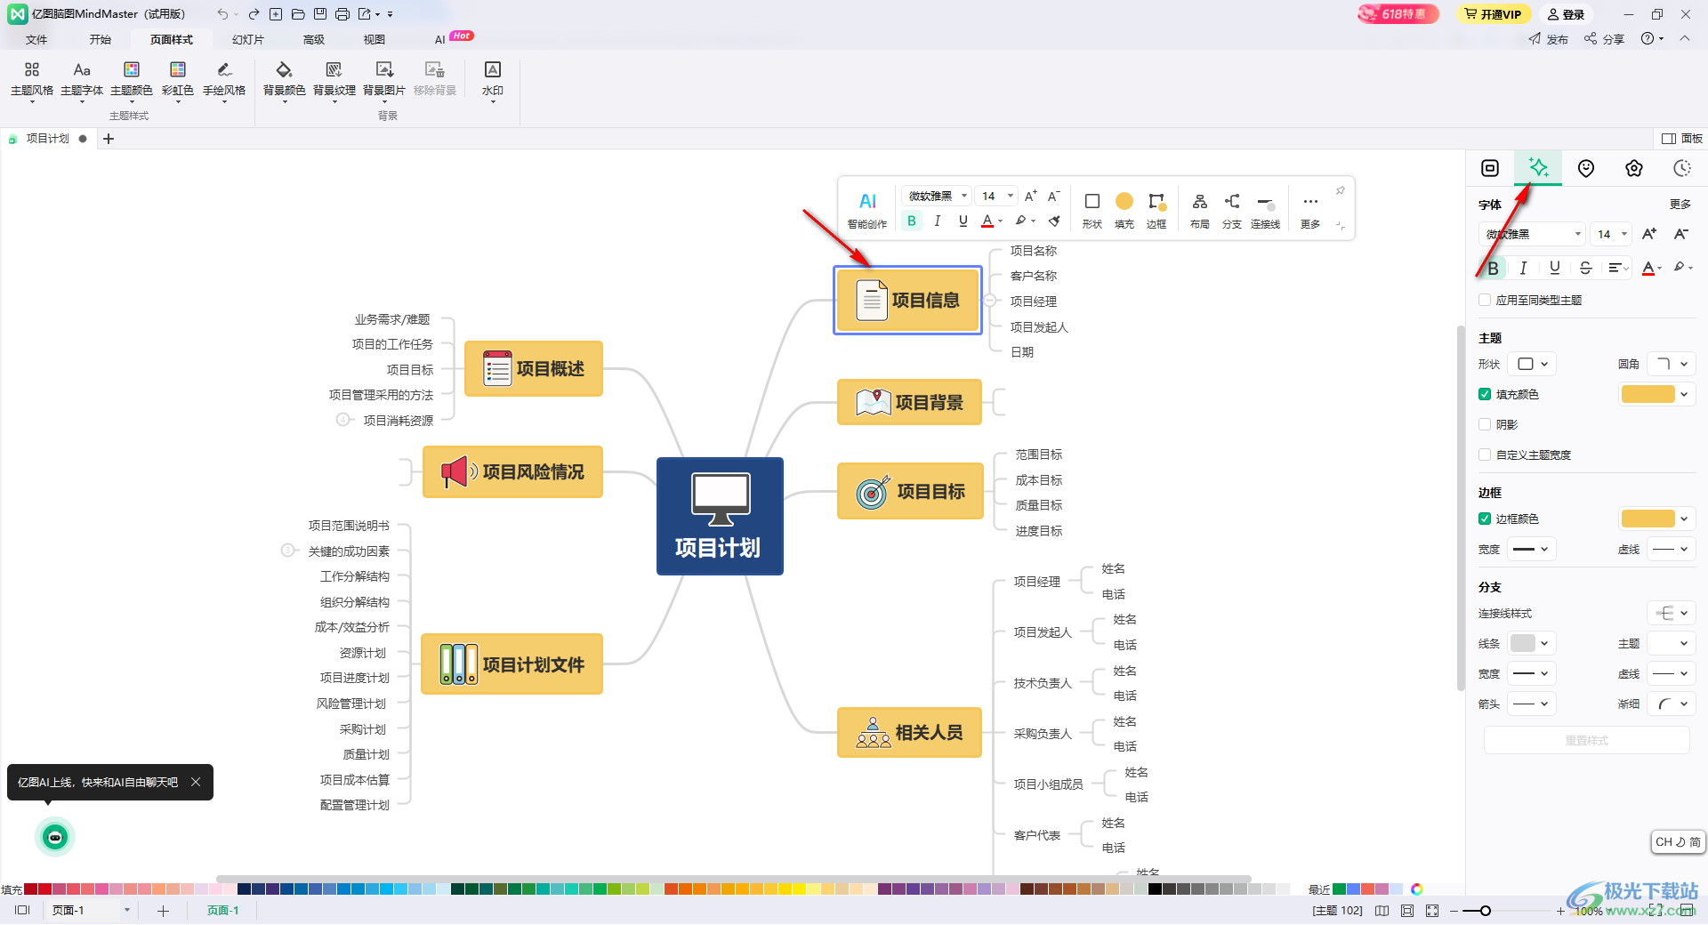Image resolution: width=1708 pixels, height=925 pixels.
Task: Switch to the 视图 ribbon tab
Action: tap(375, 39)
